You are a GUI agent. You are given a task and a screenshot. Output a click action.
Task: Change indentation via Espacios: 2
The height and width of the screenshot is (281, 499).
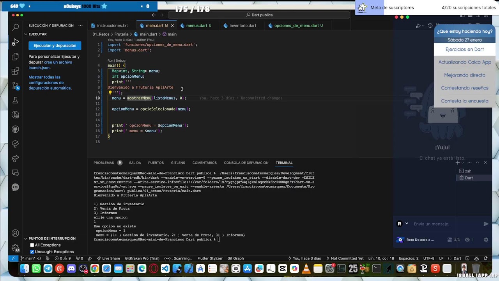pyautogui.click(x=409, y=258)
